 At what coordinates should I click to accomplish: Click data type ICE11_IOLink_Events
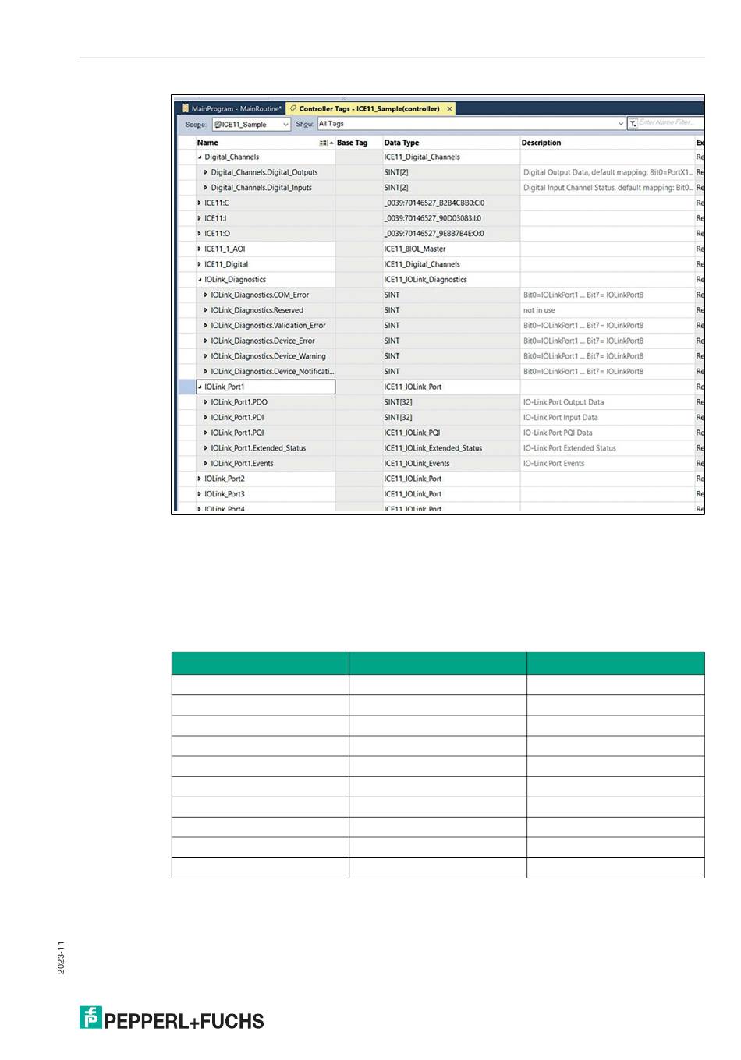[417, 464]
